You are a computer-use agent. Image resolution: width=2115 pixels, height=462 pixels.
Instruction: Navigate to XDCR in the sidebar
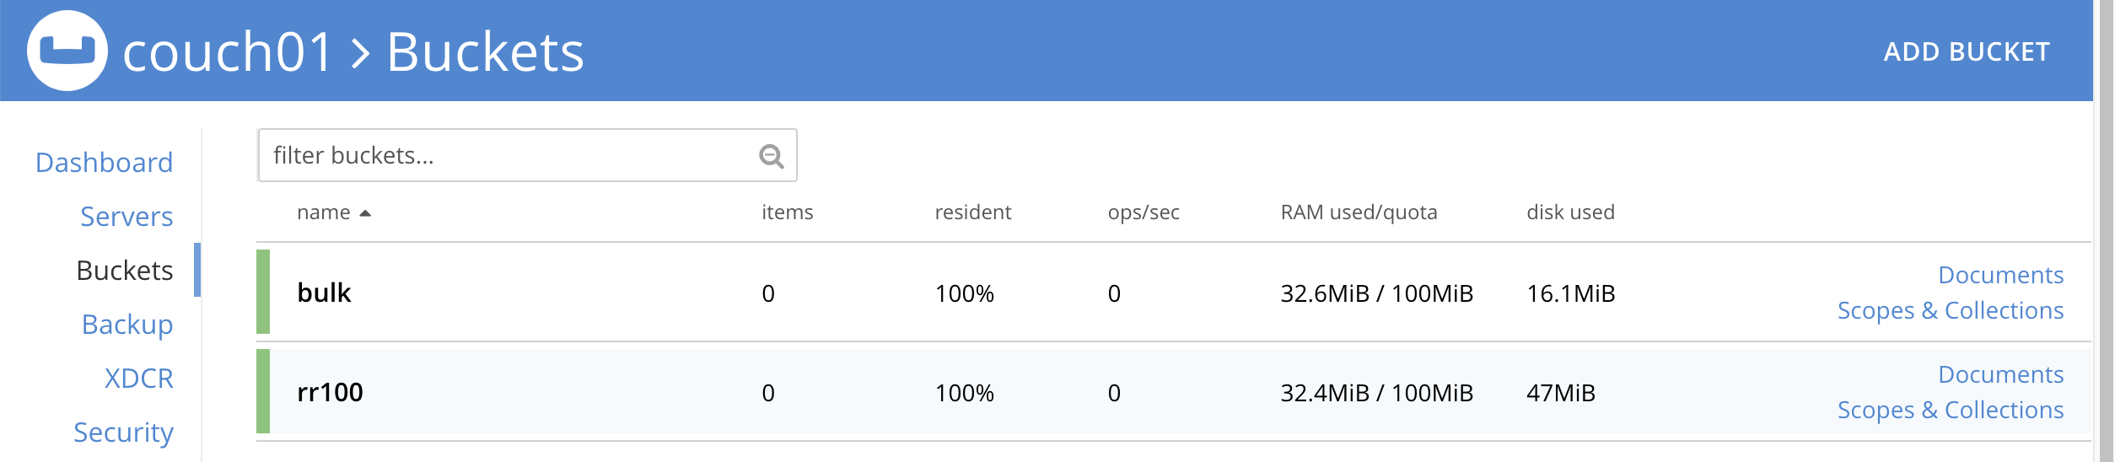click(138, 379)
